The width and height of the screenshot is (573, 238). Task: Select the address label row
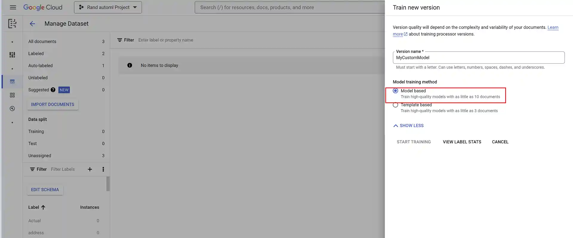click(64, 233)
